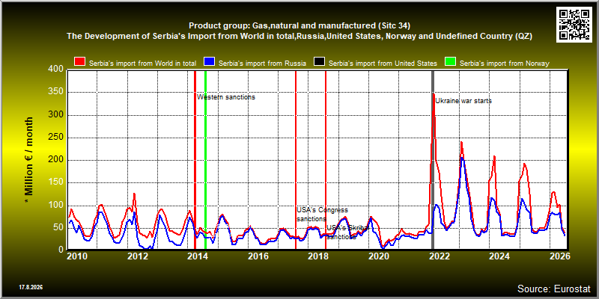Click the 400 y-axis value
The image size is (599, 299).
56,70
